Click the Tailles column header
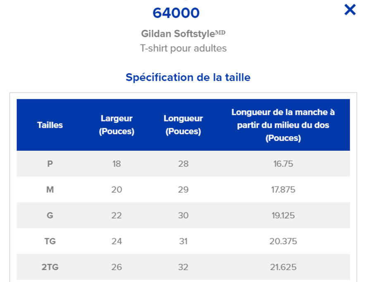 pos(50,125)
